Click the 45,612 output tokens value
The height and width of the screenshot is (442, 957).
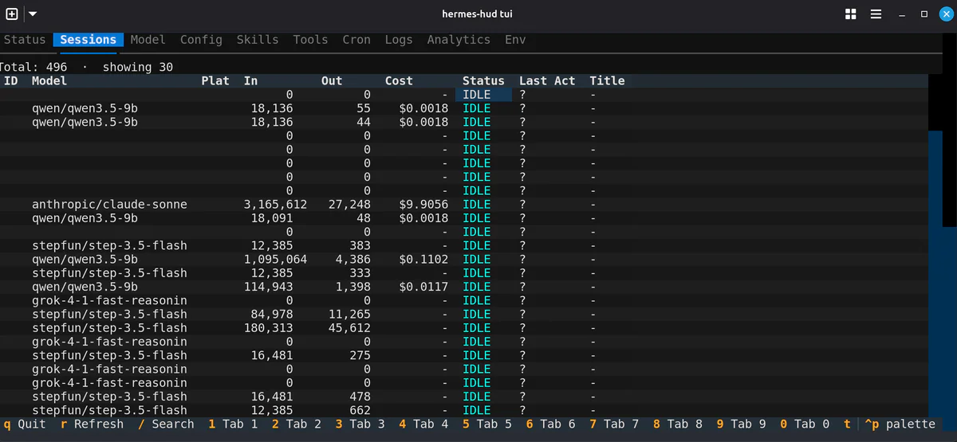pyautogui.click(x=349, y=328)
